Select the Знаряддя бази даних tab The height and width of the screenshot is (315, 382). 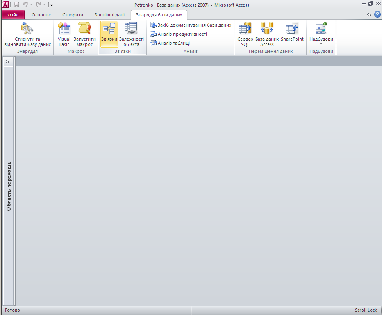coord(159,15)
